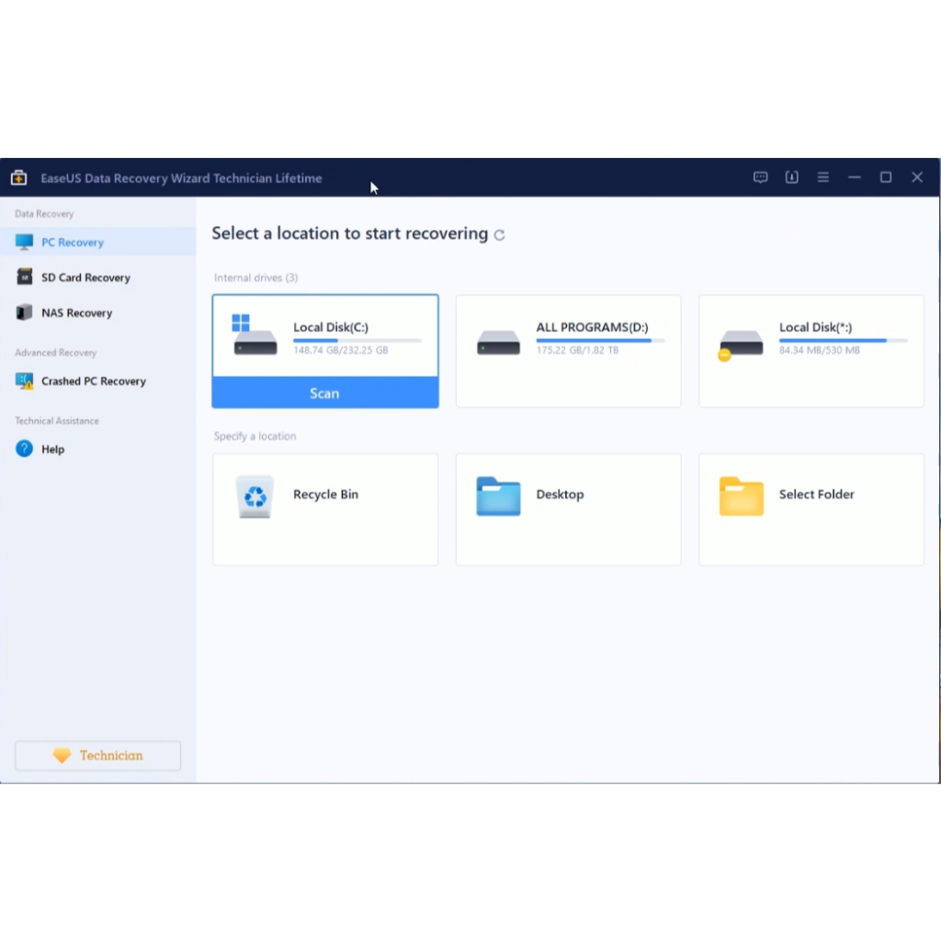Click the yellow Select Folder icon
Viewport: 941px width, 941px height.
tap(742, 495)
